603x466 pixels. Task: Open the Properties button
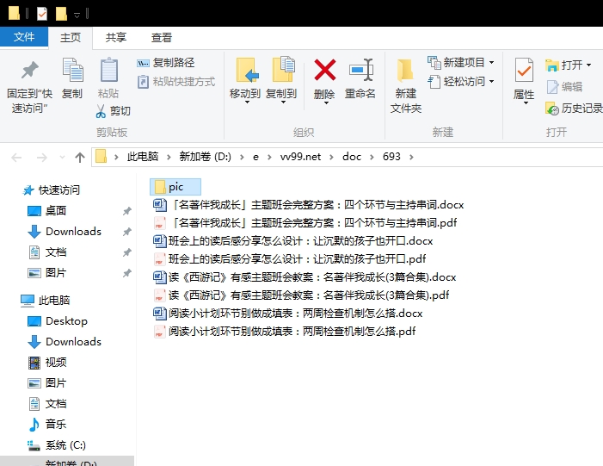pyautogui.click(x=524, y=81)
